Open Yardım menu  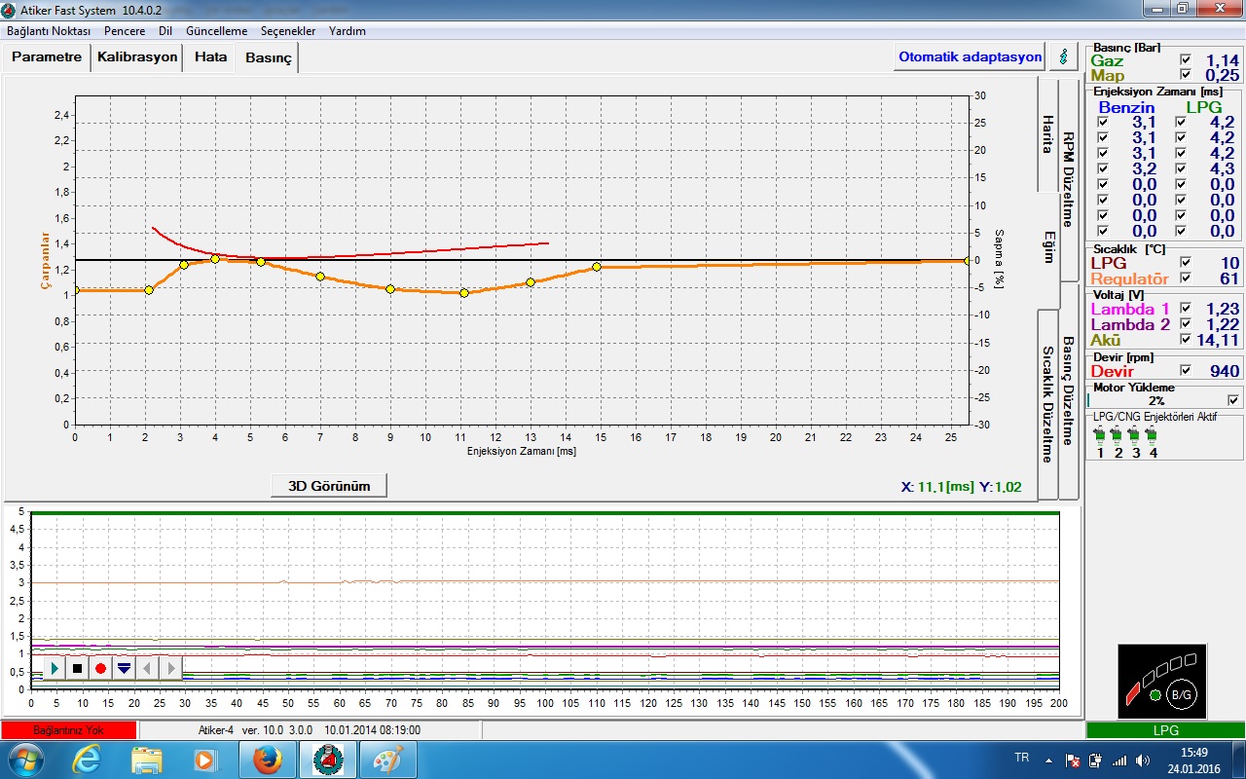tap(348, 31)
